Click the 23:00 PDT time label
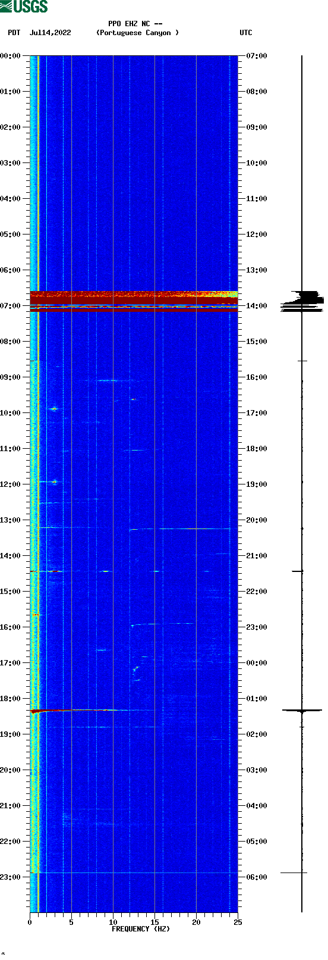Viewport: 328px width, 960px height. [10, 877]
